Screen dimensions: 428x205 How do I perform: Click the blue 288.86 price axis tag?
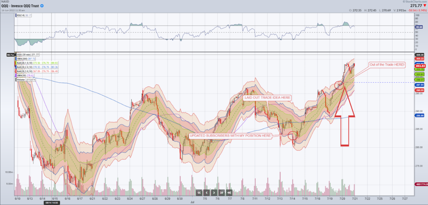pyautogui.click(x=419, y=116)
